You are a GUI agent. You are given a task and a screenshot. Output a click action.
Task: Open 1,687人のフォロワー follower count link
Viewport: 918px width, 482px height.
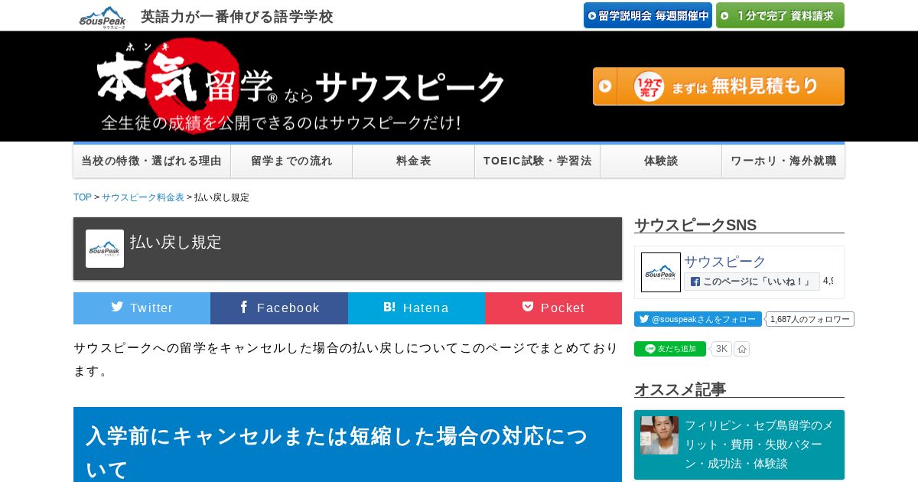810,319
